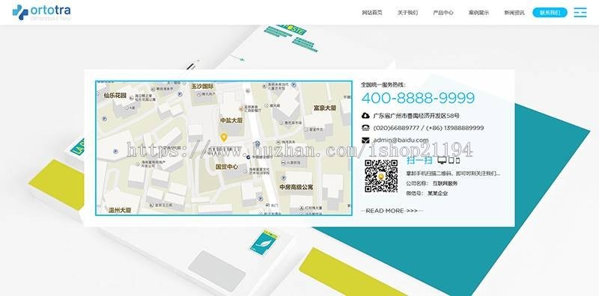Click the 公司名称: 互联网服务 line
Viewport: 599px width, 296px height.
point(432,183)
